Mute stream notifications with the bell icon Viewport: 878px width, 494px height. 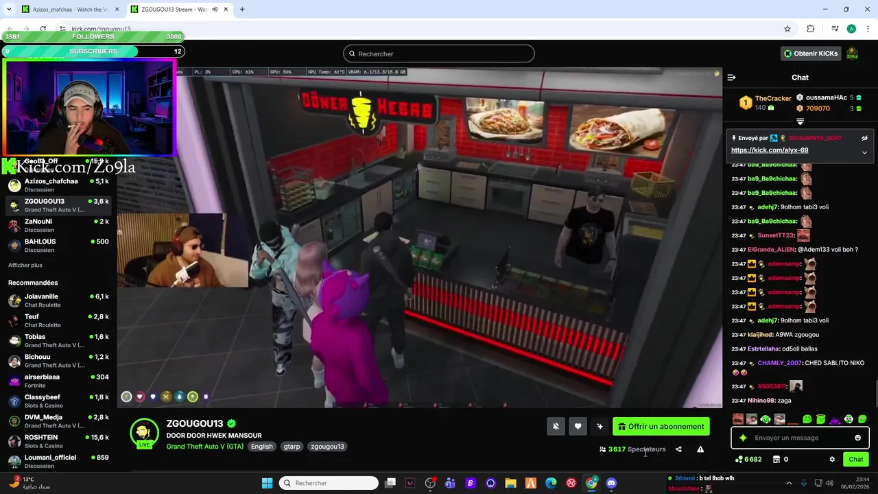[x=556, y=426]
